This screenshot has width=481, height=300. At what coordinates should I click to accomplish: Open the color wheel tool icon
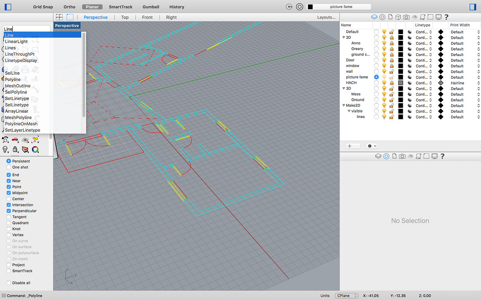(35, 150)
